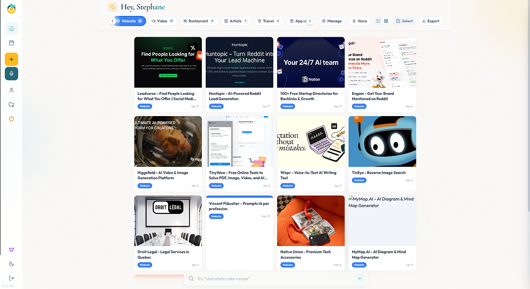Click the MyMap.AI broken image placeholder
Image resolution: width=530 pixels, height=289 pixels.
(x=382, y=221)
